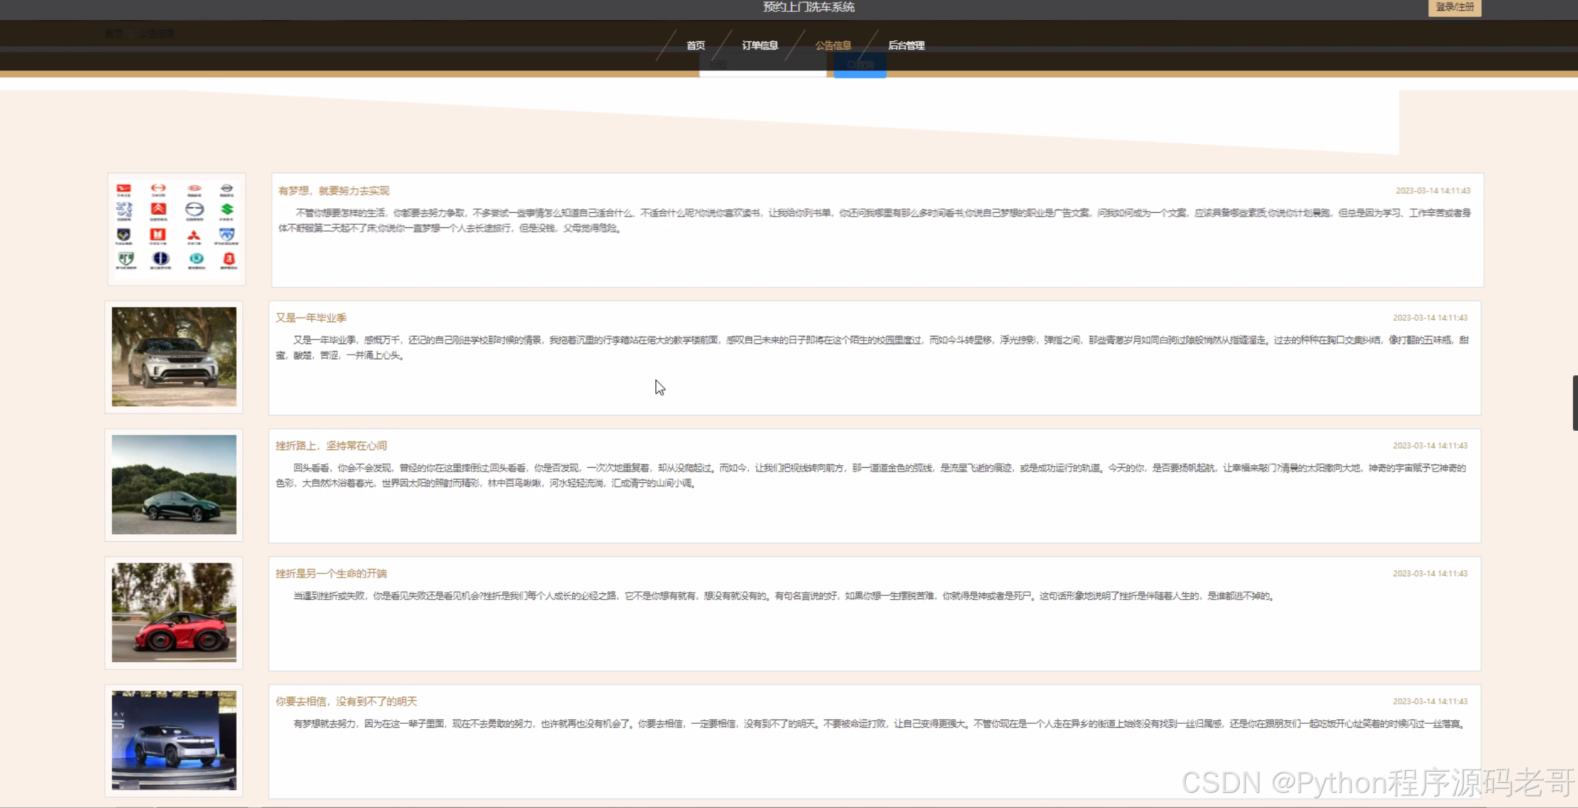This screenshot has height=808, width=1578.
Task: Open the 首页 navigation menu item
Action: [695, 45]
